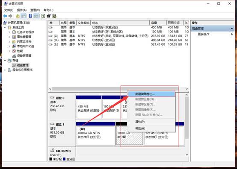The image size is (237, 169).
Task: Collapse the 存储 tree node
Action: 5,61
